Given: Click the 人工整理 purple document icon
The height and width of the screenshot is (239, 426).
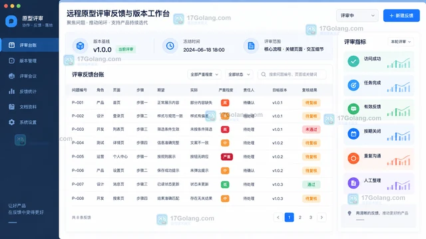Looking at the screenshot, I should click(x=353, y=183).
